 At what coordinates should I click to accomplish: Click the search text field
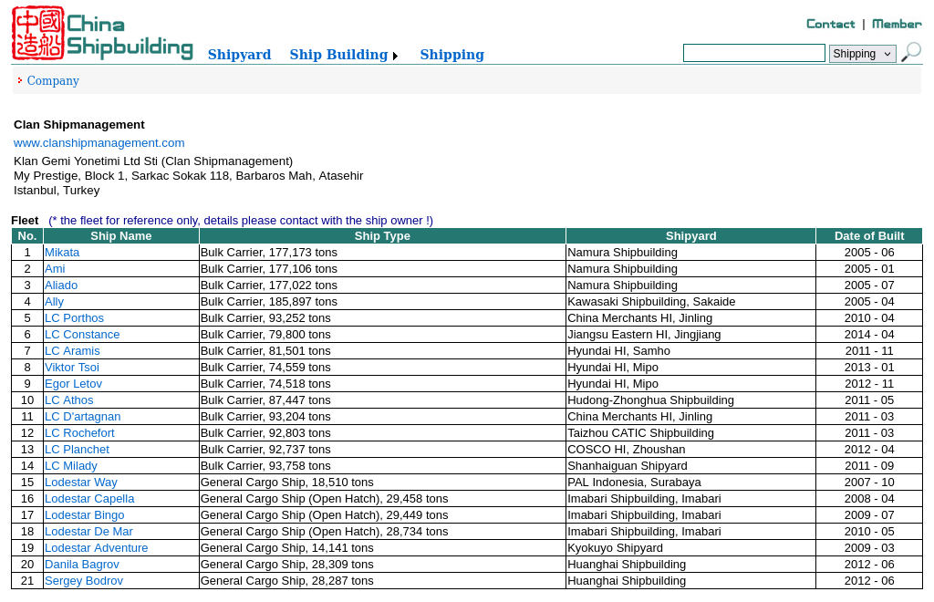(x=753, y=54)
